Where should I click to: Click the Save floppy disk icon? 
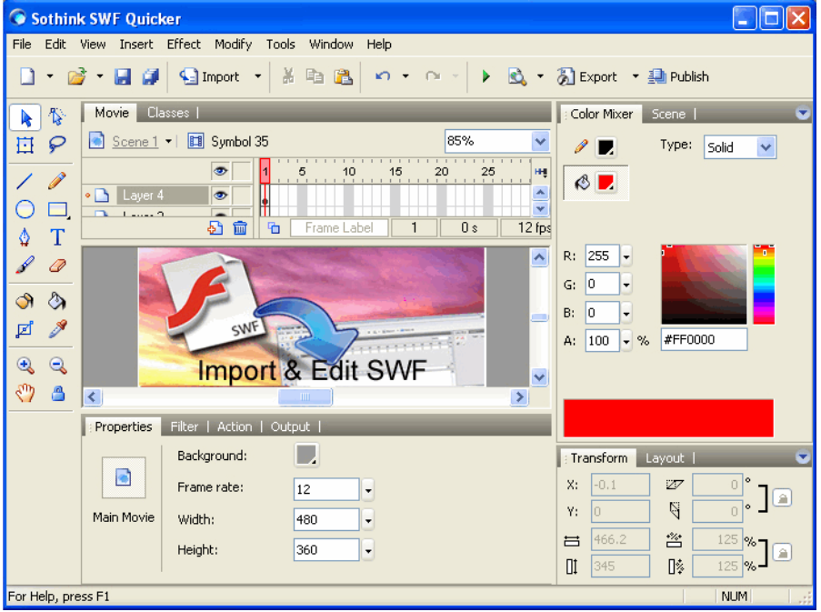click(123, 76)
